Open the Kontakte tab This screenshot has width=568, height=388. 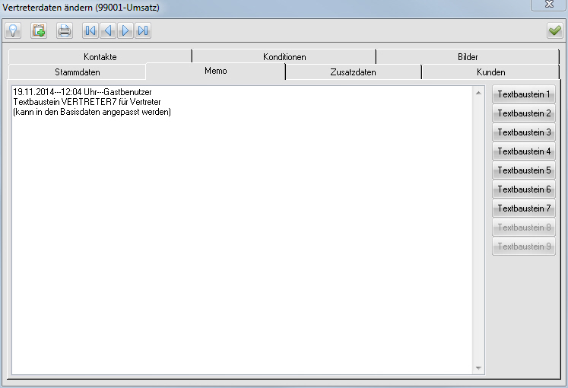point(100,57)
